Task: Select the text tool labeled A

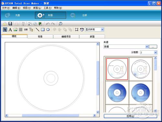Action: click(10, 30)
